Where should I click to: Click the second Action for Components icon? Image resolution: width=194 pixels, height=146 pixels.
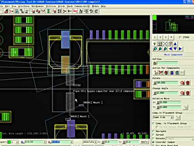click(160, 73)
